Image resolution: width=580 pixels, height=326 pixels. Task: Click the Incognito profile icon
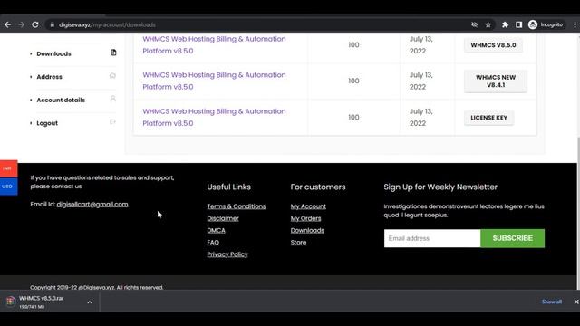(x=533, y=24)
